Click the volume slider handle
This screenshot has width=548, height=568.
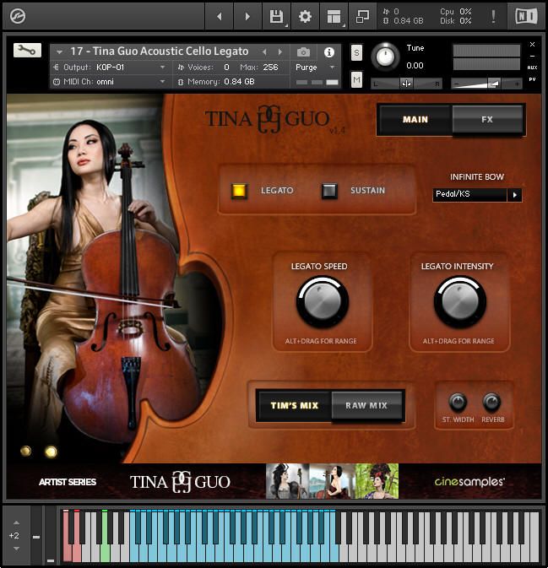click(x=494, y=84)
